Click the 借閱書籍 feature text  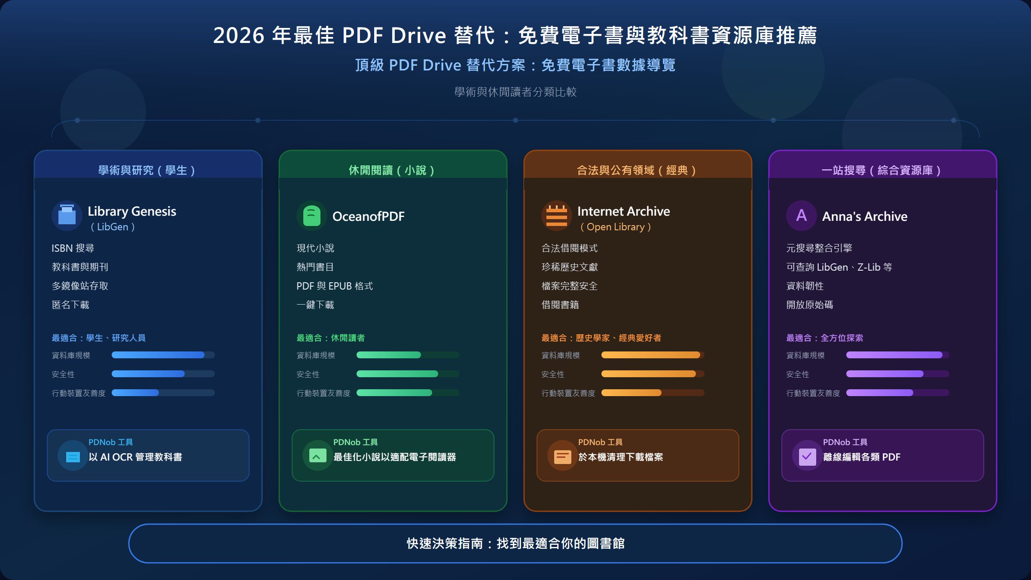pos(560,305)
